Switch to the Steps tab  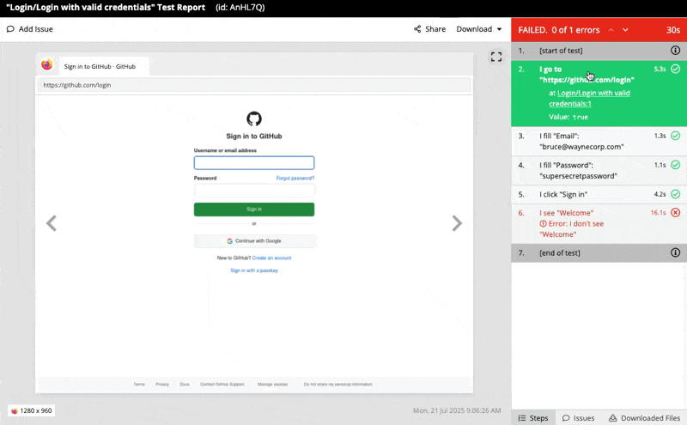coord(533,418)
